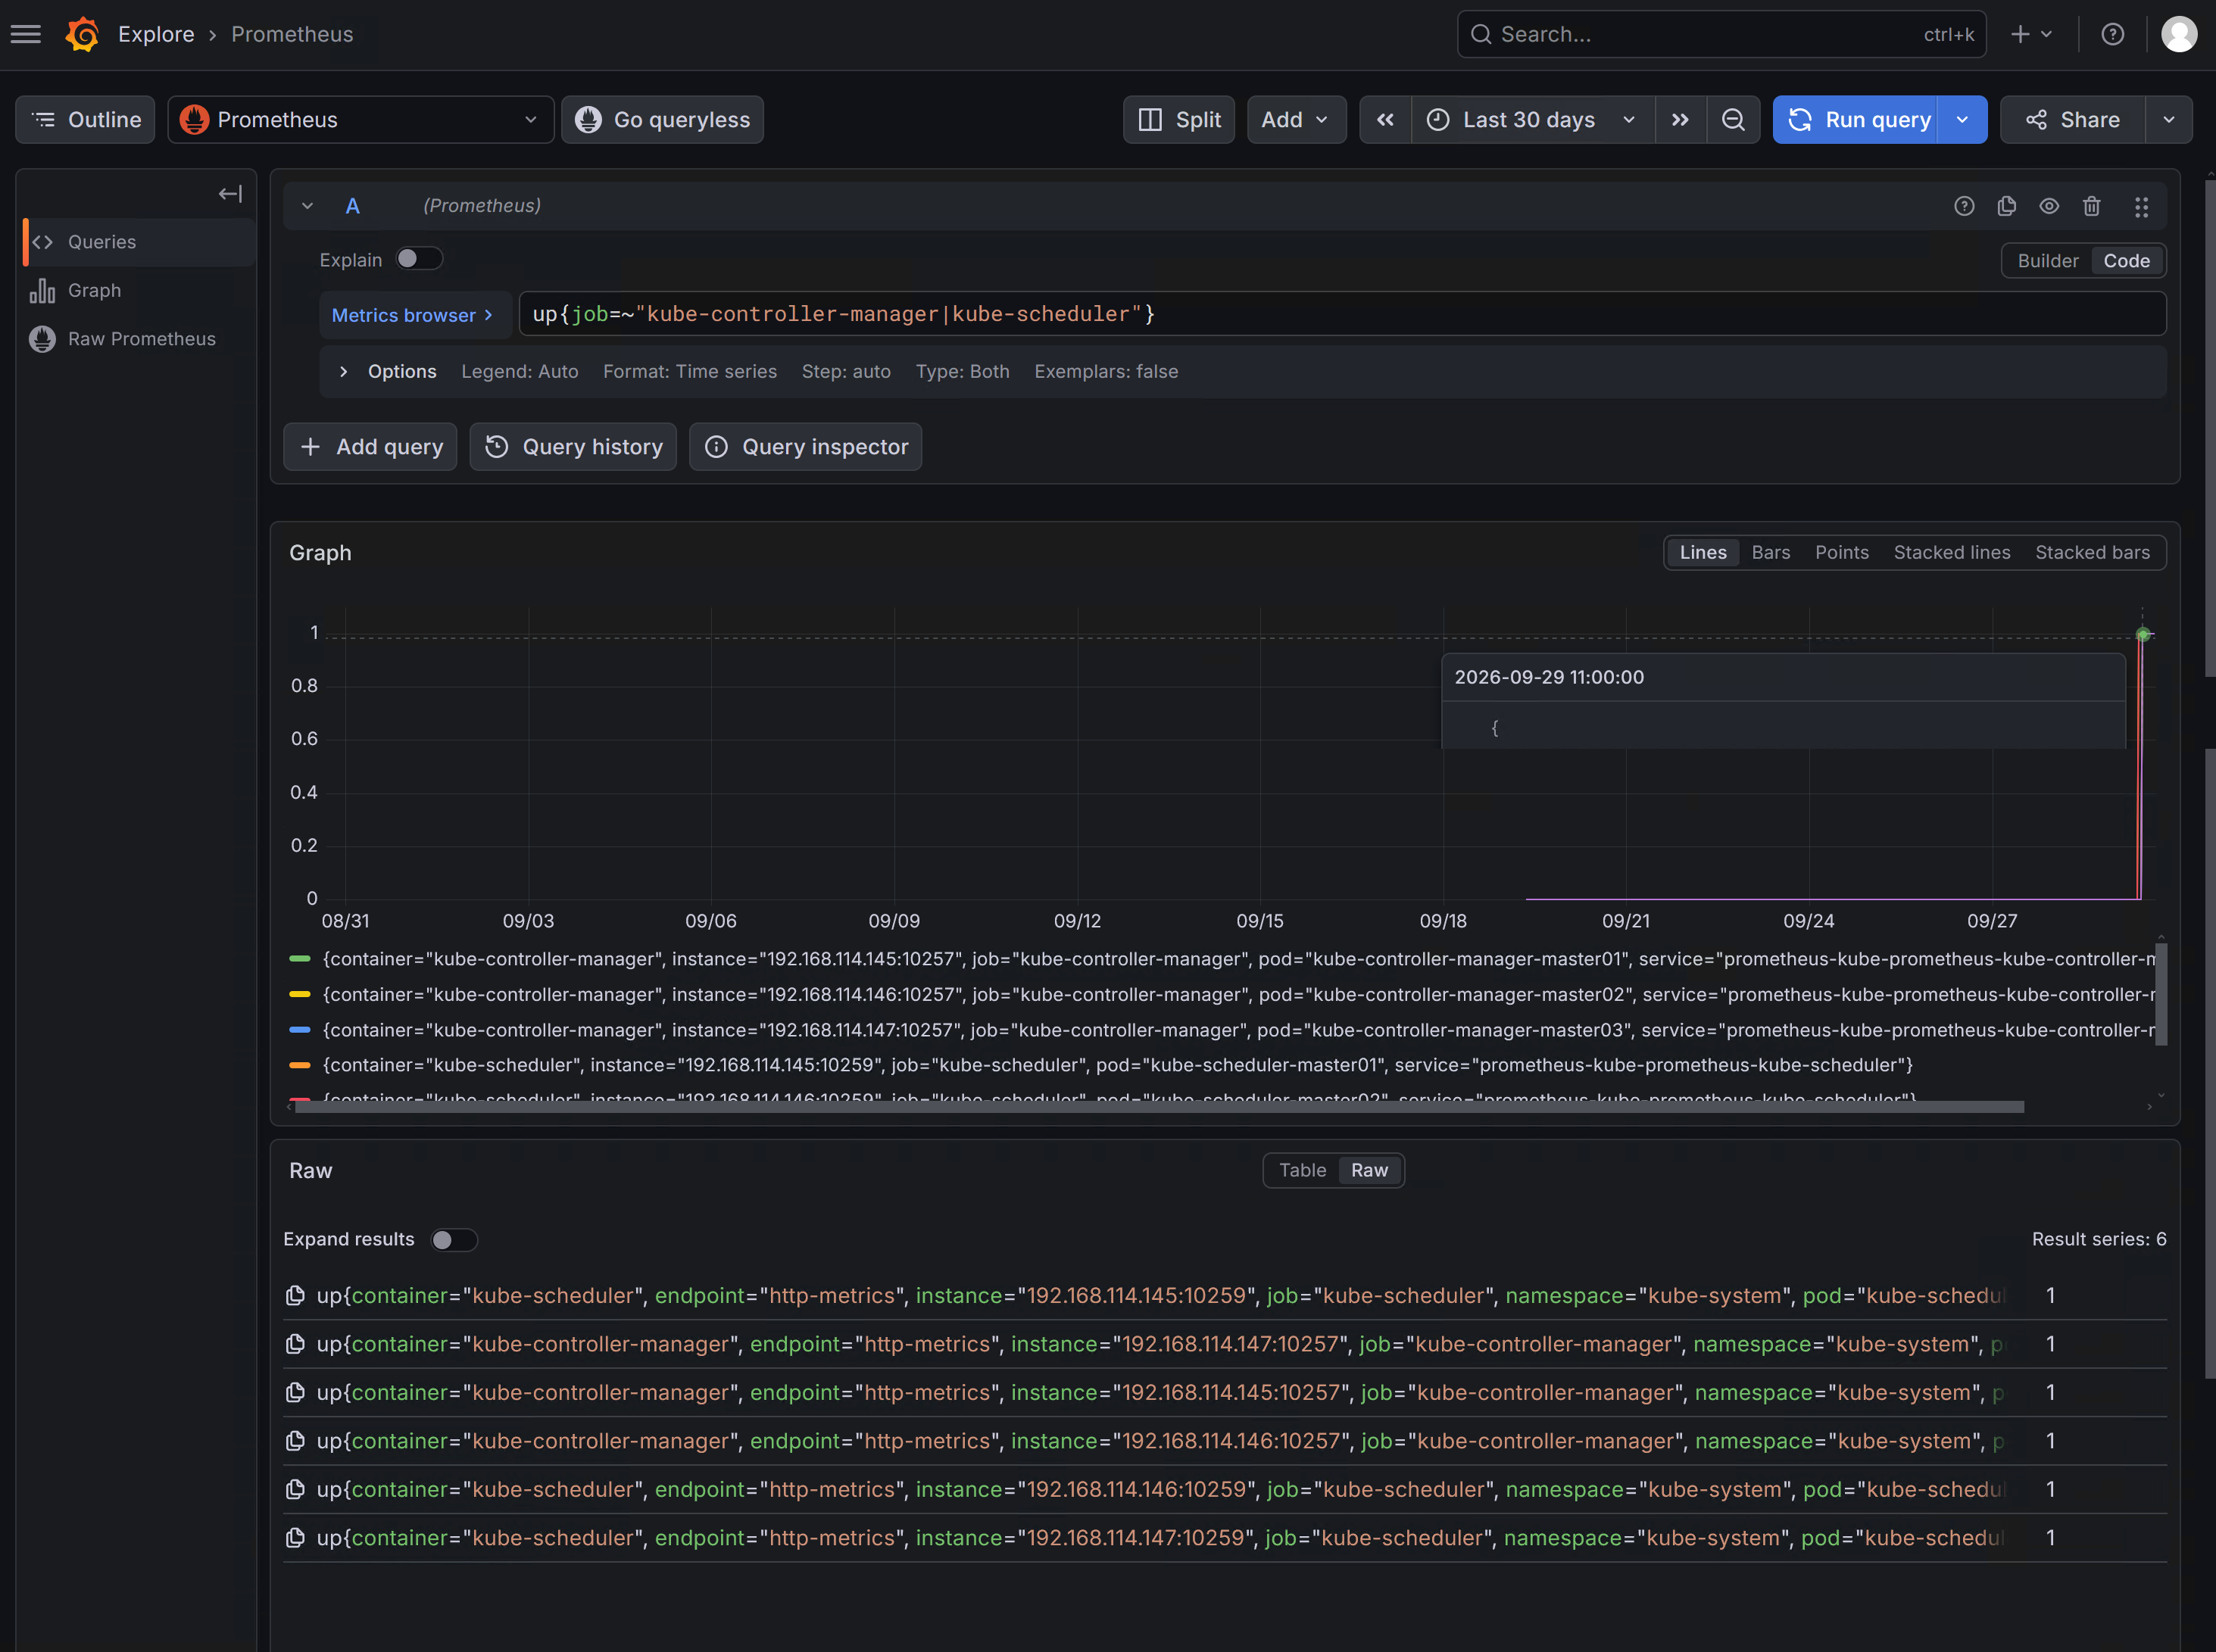Screen dimensions: 2216x1652
Task: Copy the first raw result row to clipboard
Action: (x=295, y=1296)
